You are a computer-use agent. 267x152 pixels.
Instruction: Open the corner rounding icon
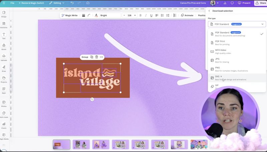point(89,15)
